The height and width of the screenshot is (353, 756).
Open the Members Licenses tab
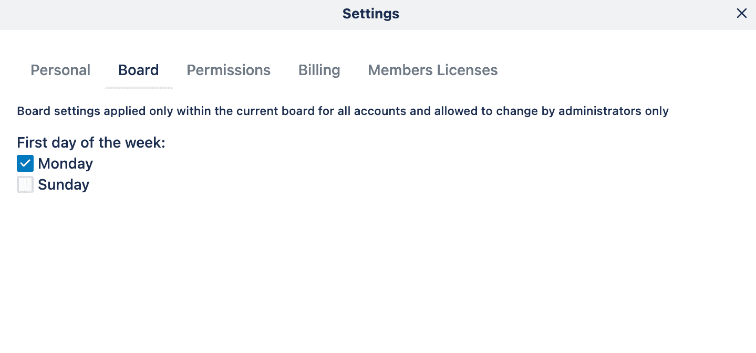[432, 70]
